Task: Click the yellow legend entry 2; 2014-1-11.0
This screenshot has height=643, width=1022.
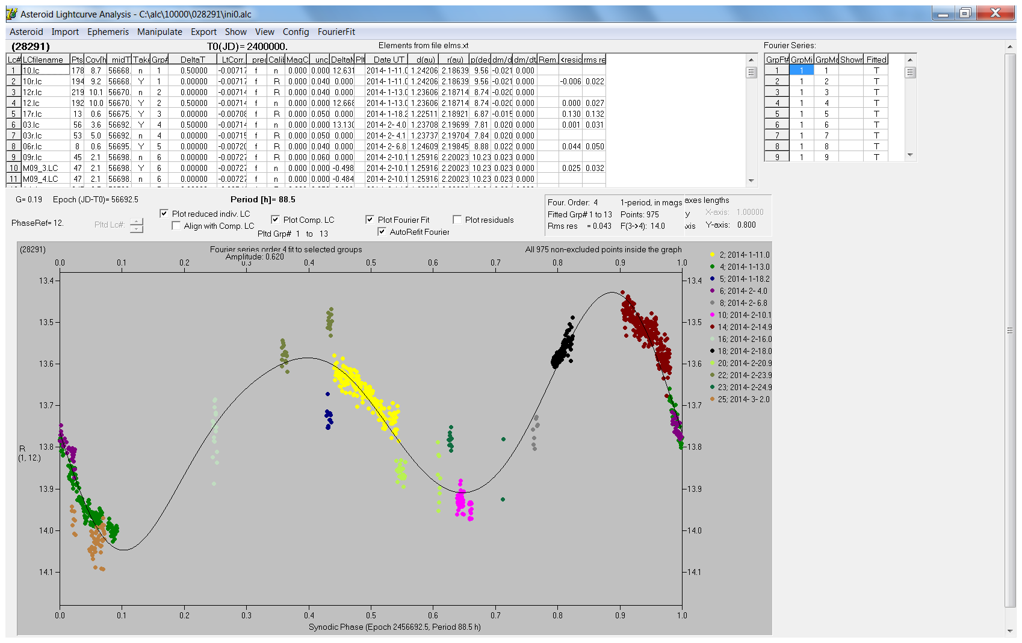Action: 740,255
